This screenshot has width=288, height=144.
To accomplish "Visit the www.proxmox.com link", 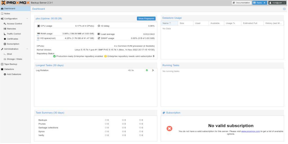I will tap(250, 131).
